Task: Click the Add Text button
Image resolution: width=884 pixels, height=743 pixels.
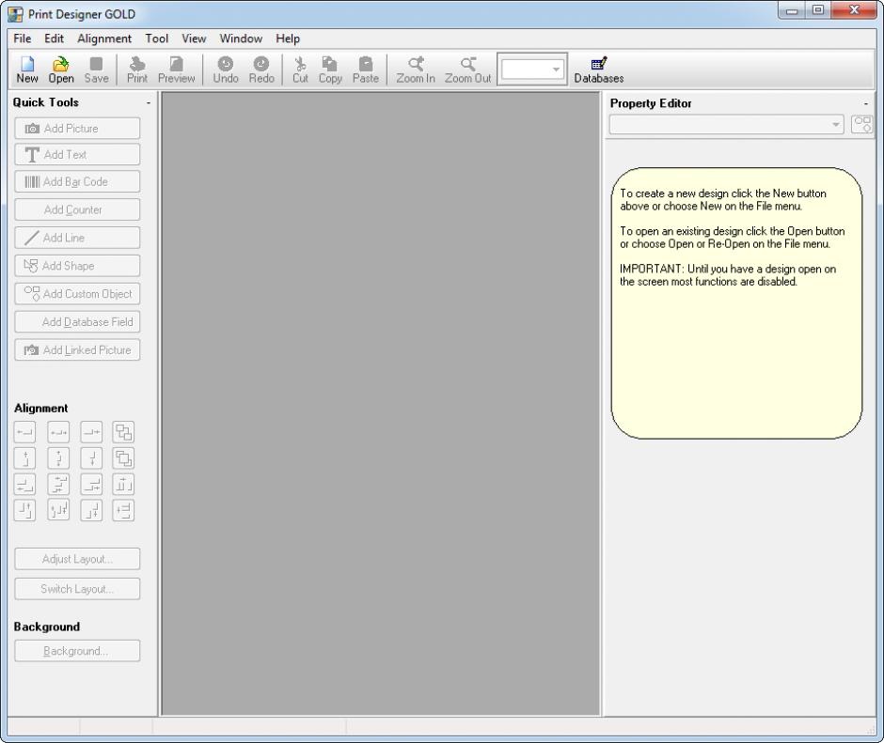Action: click(x=77, y=154)
